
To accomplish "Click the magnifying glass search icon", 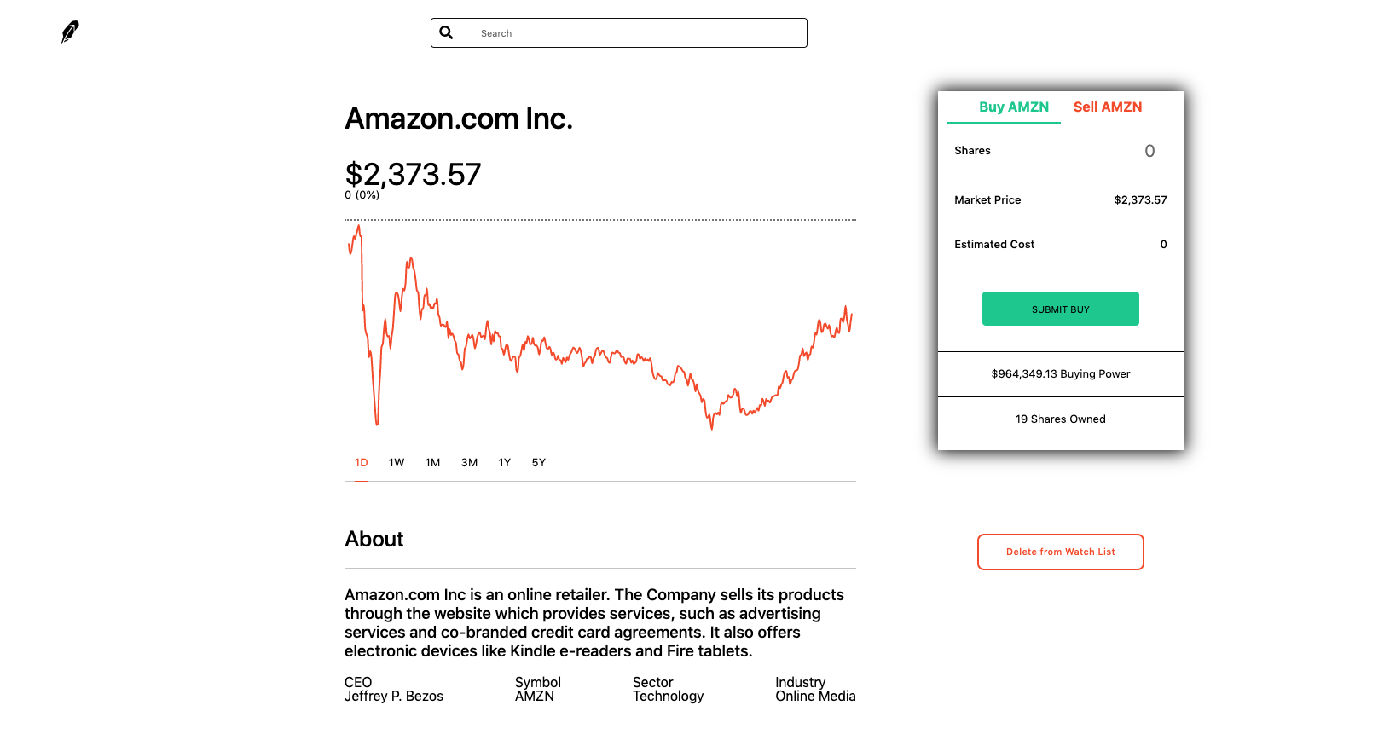I will coord(446,32).
